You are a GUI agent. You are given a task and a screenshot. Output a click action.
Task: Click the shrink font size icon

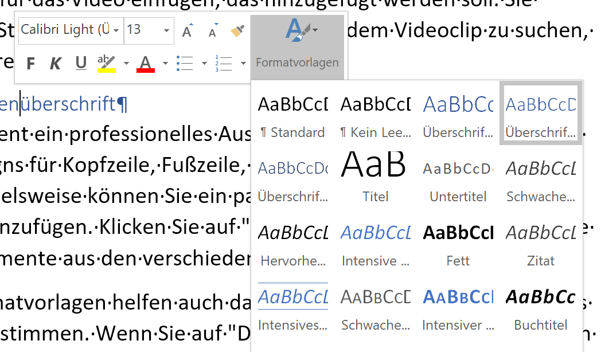click(212, 31)
